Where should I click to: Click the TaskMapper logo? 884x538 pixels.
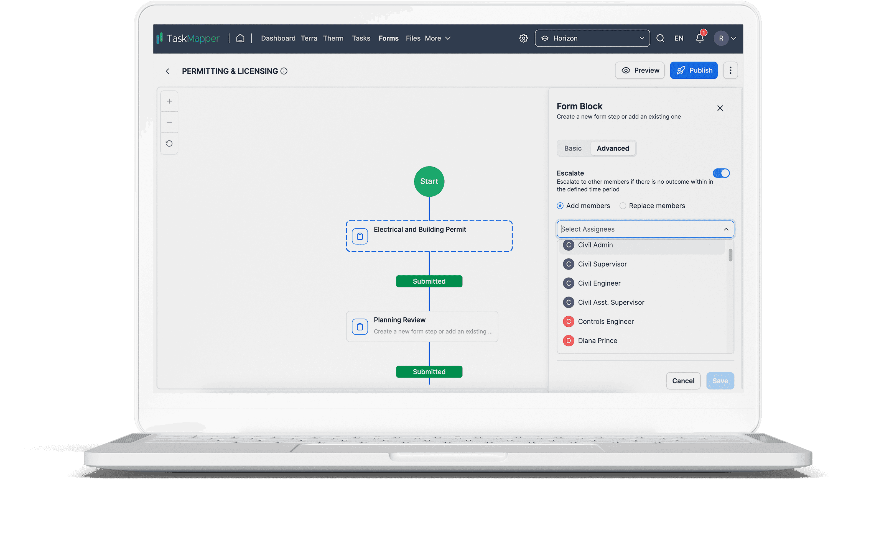click(188, 39)
